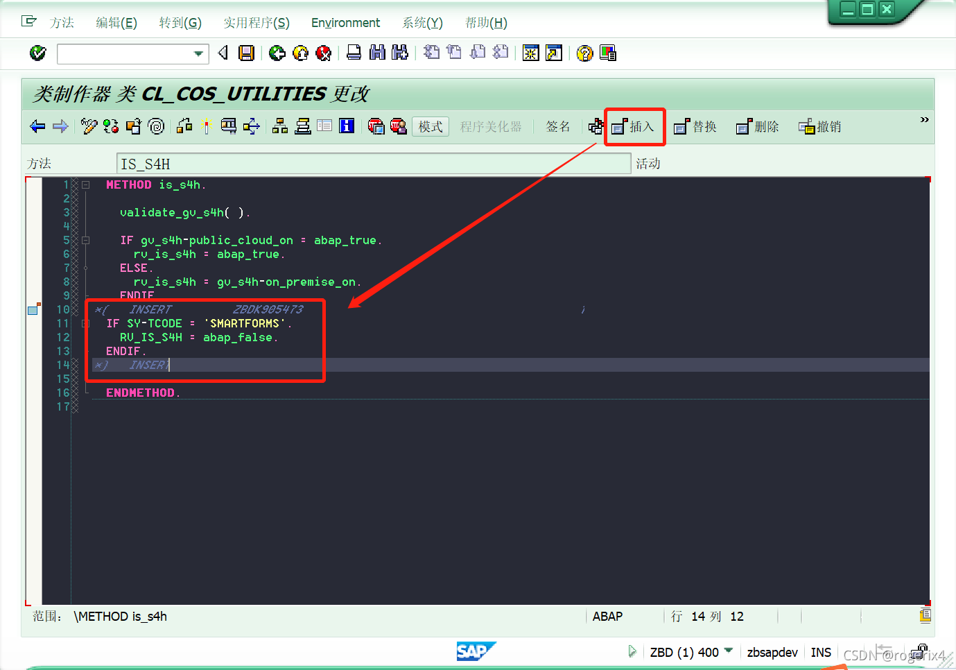Click the zbsapdev server status field

[x=772, y=653]
